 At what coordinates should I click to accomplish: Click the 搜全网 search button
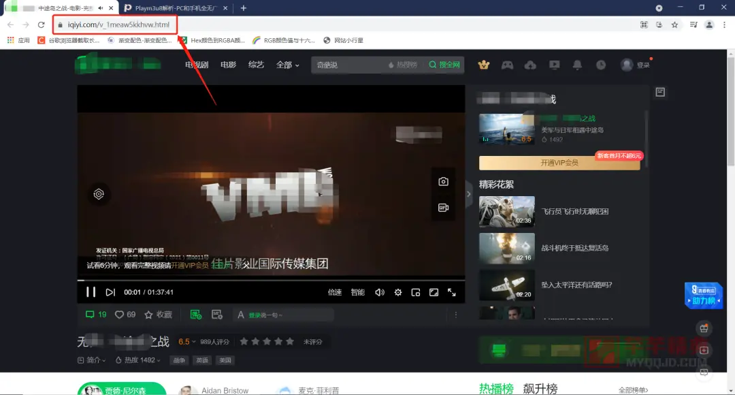pyautogui.click(x=444, y=65)
